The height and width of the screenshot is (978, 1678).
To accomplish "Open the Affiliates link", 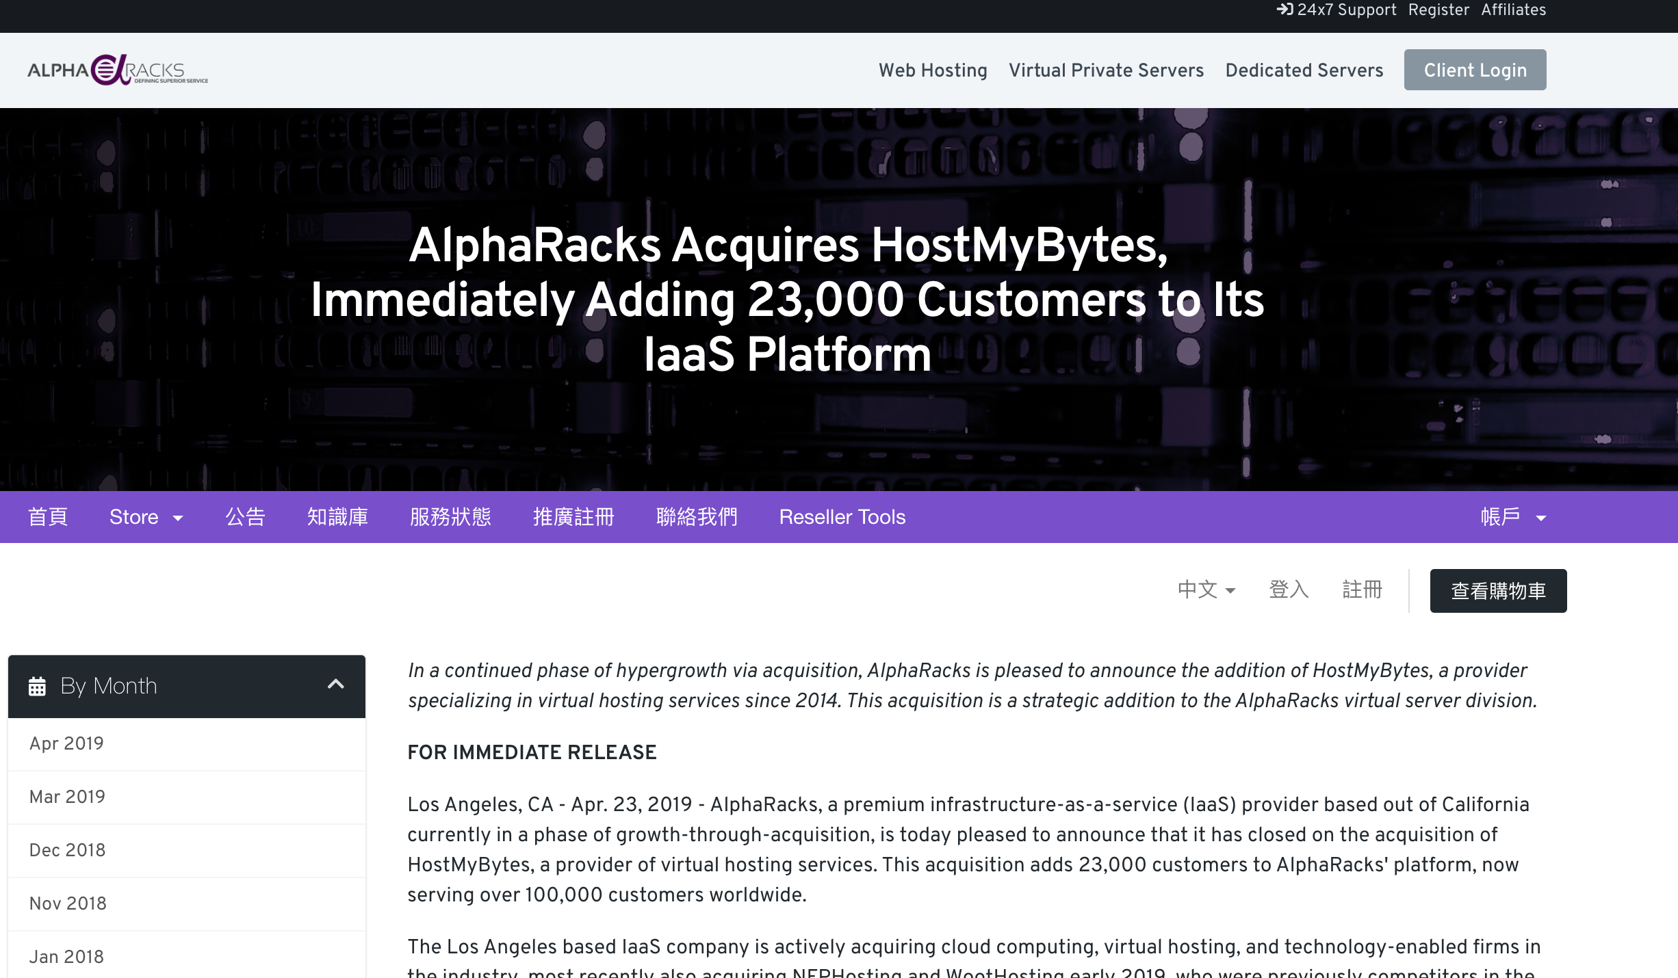I will (x=1514, y=10).
